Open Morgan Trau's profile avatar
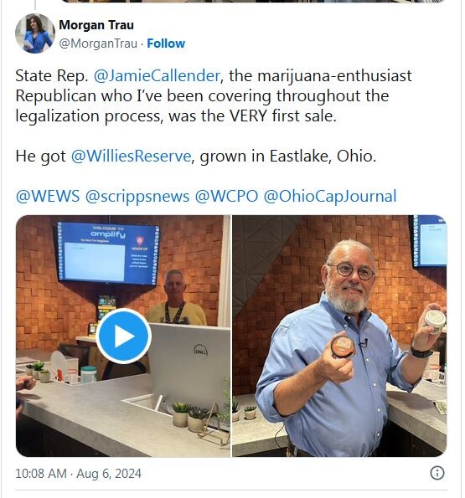The height and width of the screenshot is (498, 465). tap(34, 33)
